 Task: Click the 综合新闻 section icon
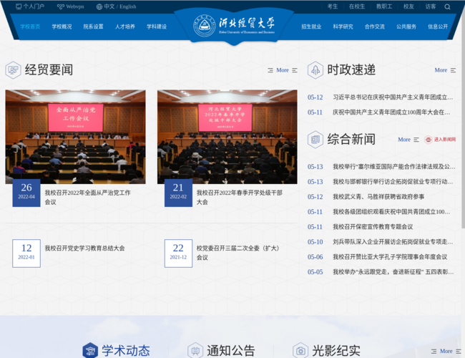tap(315, 139)
